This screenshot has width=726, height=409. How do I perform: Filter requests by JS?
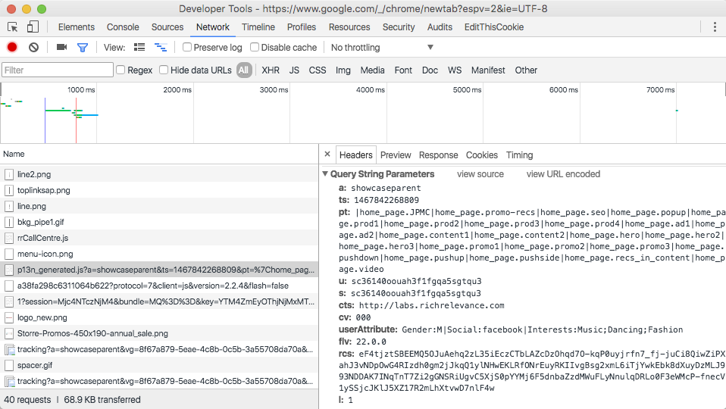(x=294, y=70)
